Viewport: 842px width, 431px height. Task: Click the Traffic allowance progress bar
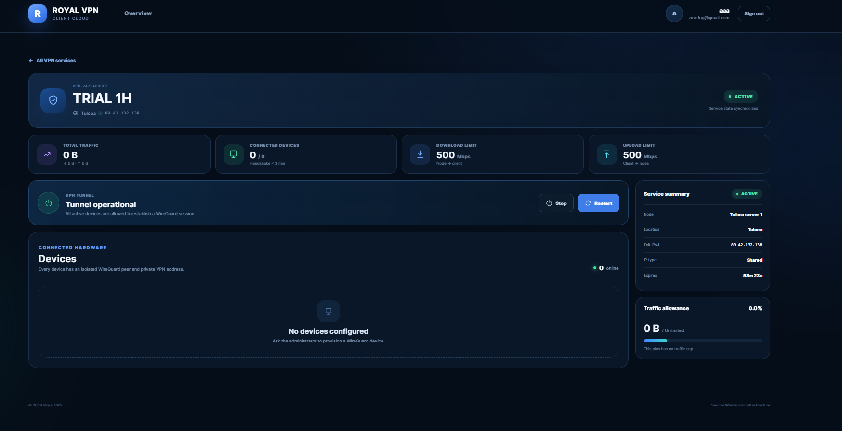click(x=702, y=341)
